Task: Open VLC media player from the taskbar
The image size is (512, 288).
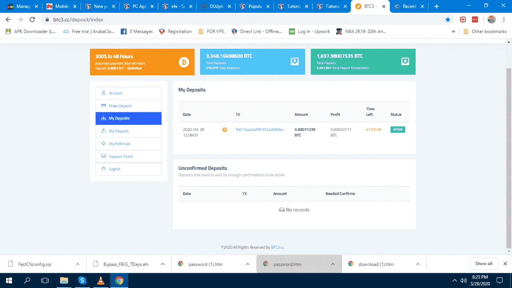Action: pos(101,280)
